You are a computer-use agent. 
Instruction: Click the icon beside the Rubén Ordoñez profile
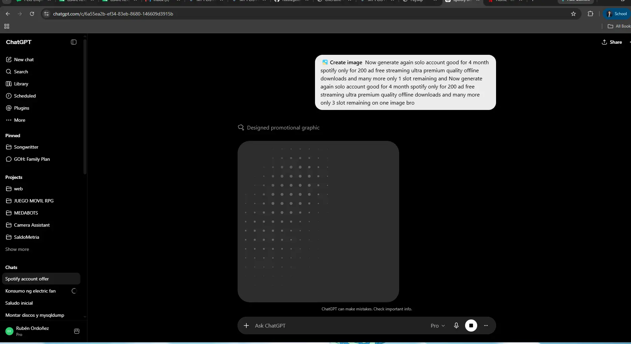point(77,331)
